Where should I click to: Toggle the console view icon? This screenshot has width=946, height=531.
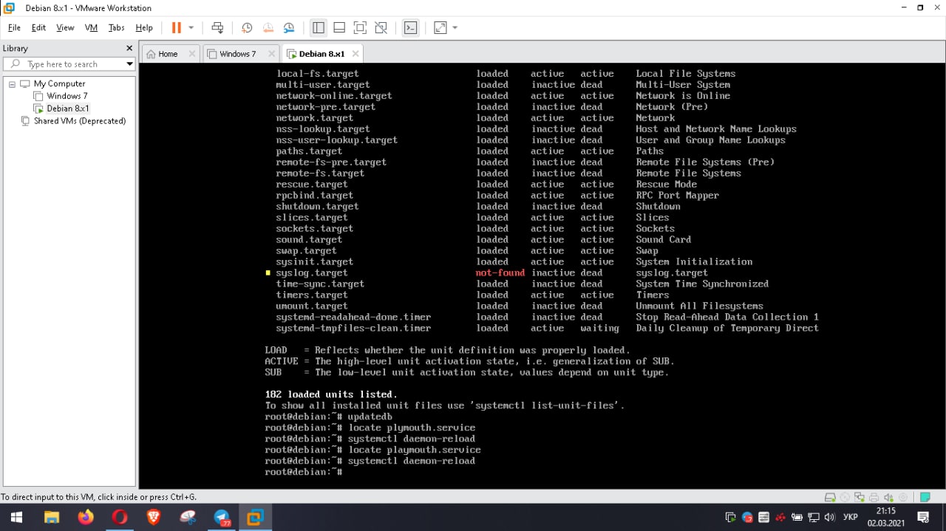(x=410, y=27)
